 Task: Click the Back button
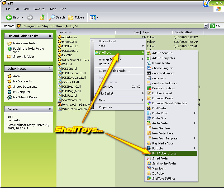(x=13, y=17)
